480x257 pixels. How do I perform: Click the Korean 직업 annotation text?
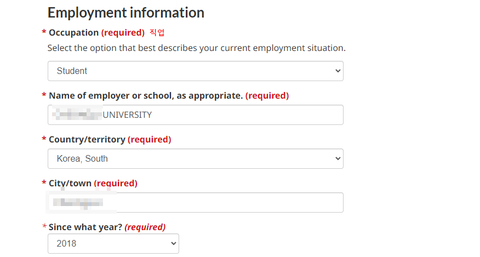point(157,33)
